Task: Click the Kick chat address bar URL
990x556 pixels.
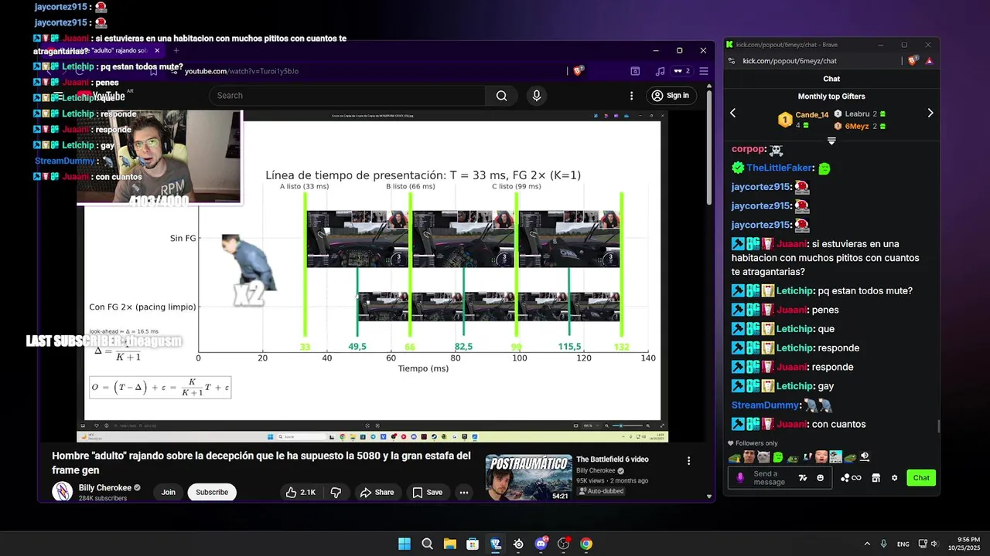Action: (790, 61)
